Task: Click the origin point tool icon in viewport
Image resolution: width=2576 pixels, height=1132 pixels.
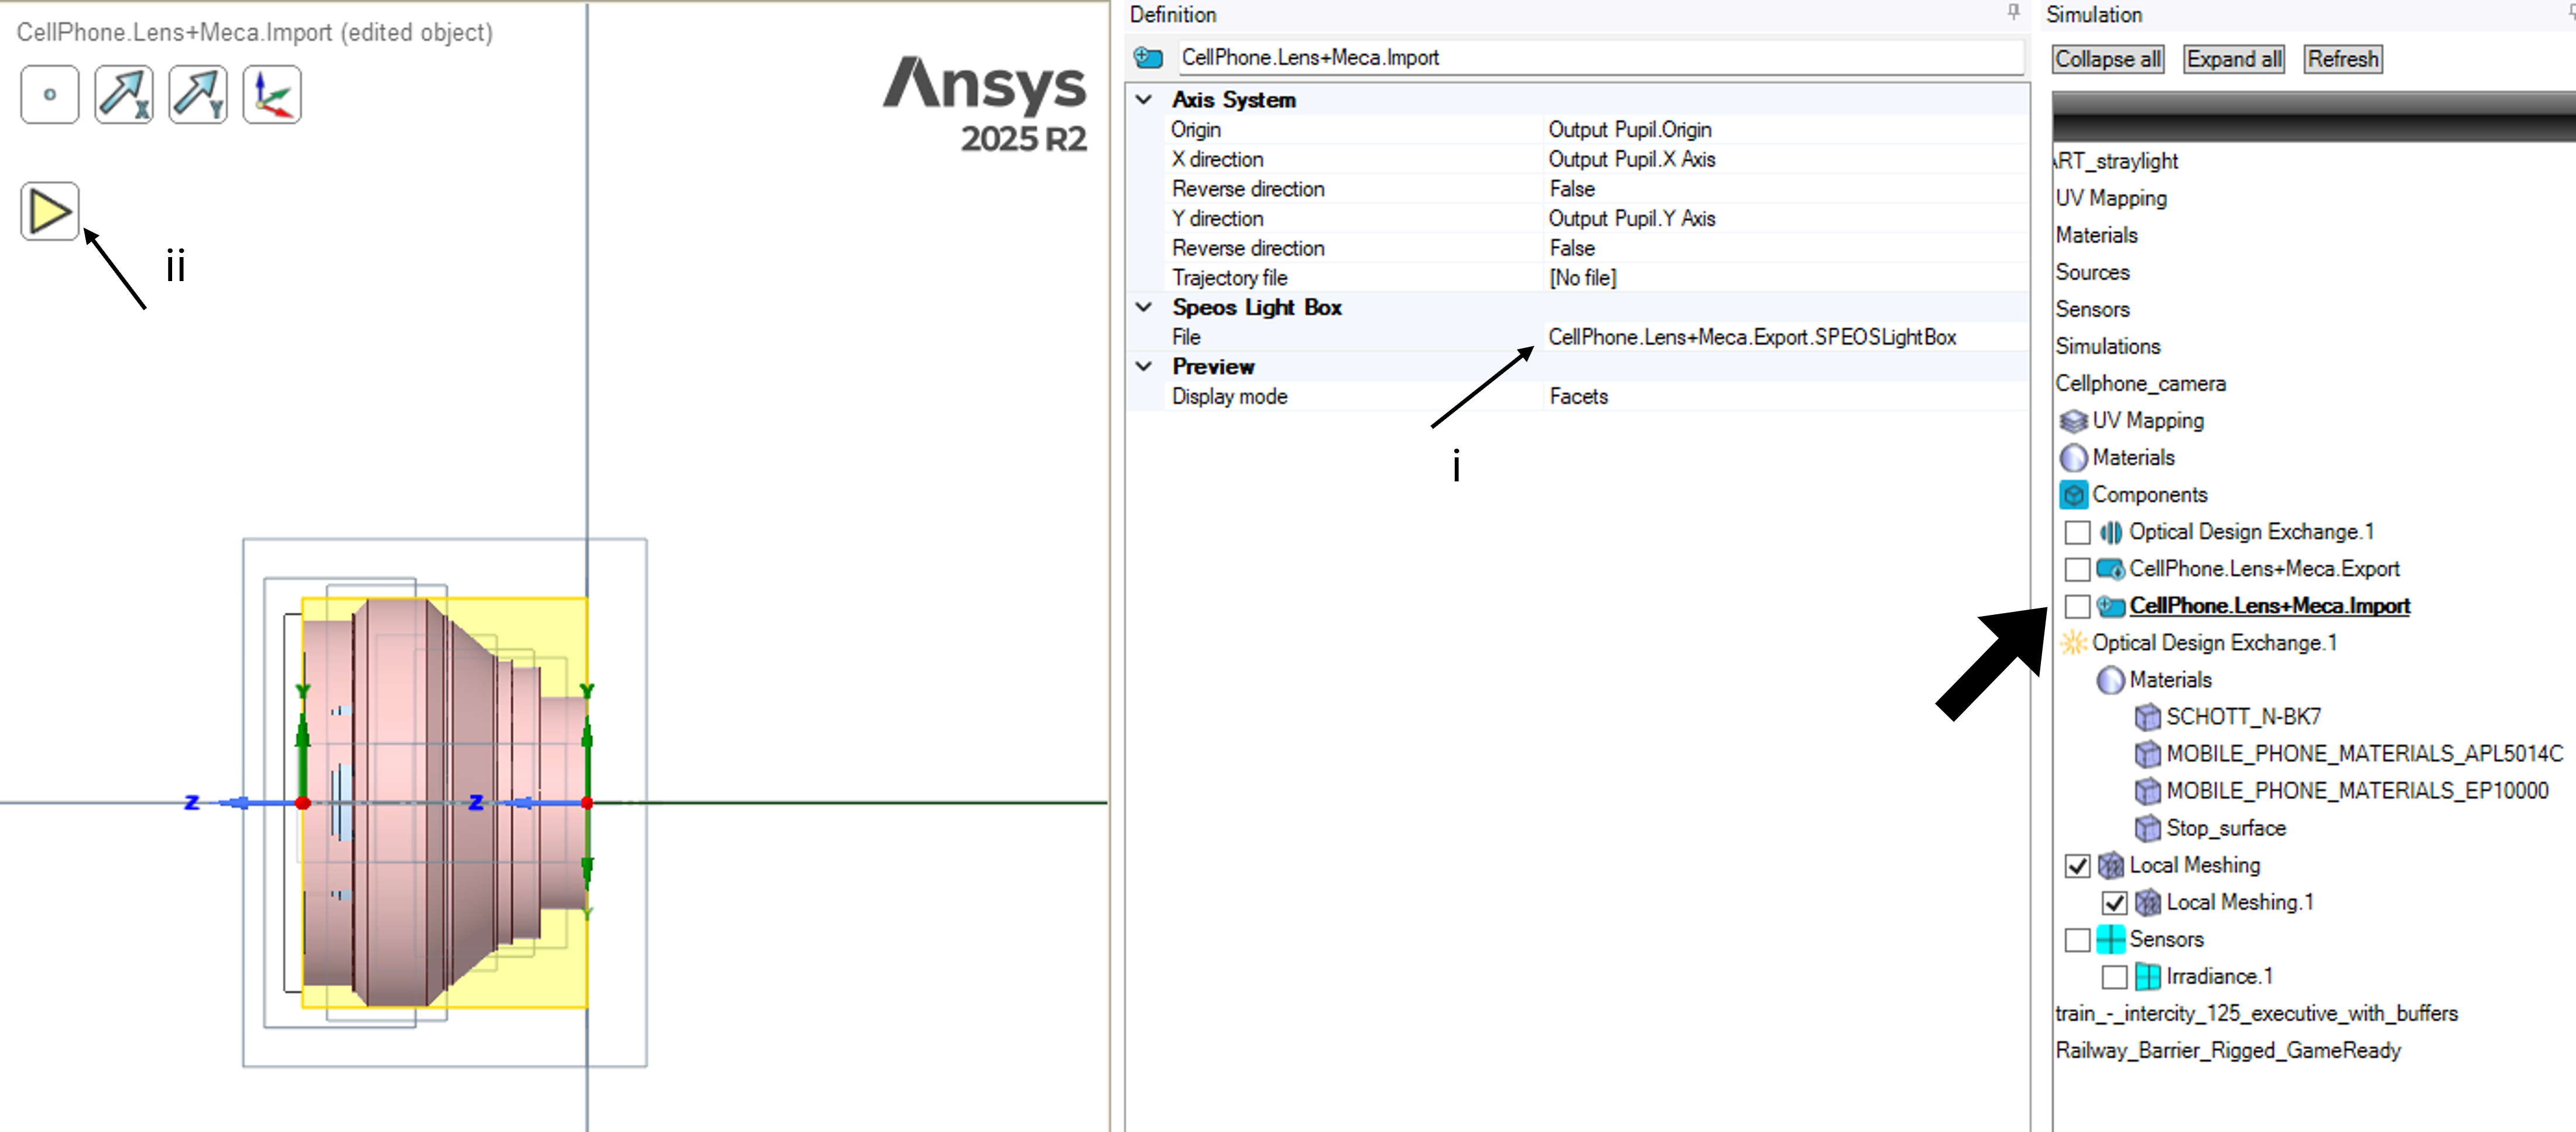Action: 49,95
